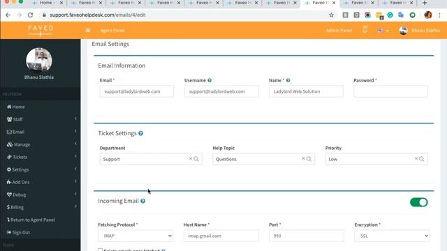Image resolution: width=447 pixels, height=251 pixels.
Task: Click the browser address bar URL
Action: pyautogui.click(x=98, y=15)
